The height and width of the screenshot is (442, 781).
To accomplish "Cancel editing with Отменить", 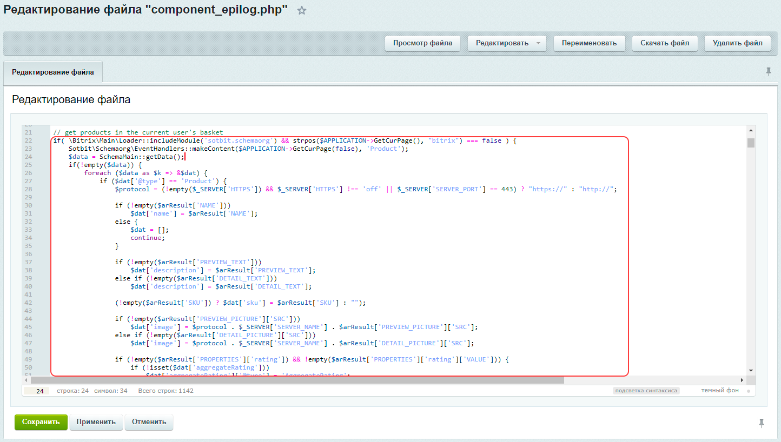I will click(x=149, y=422).
